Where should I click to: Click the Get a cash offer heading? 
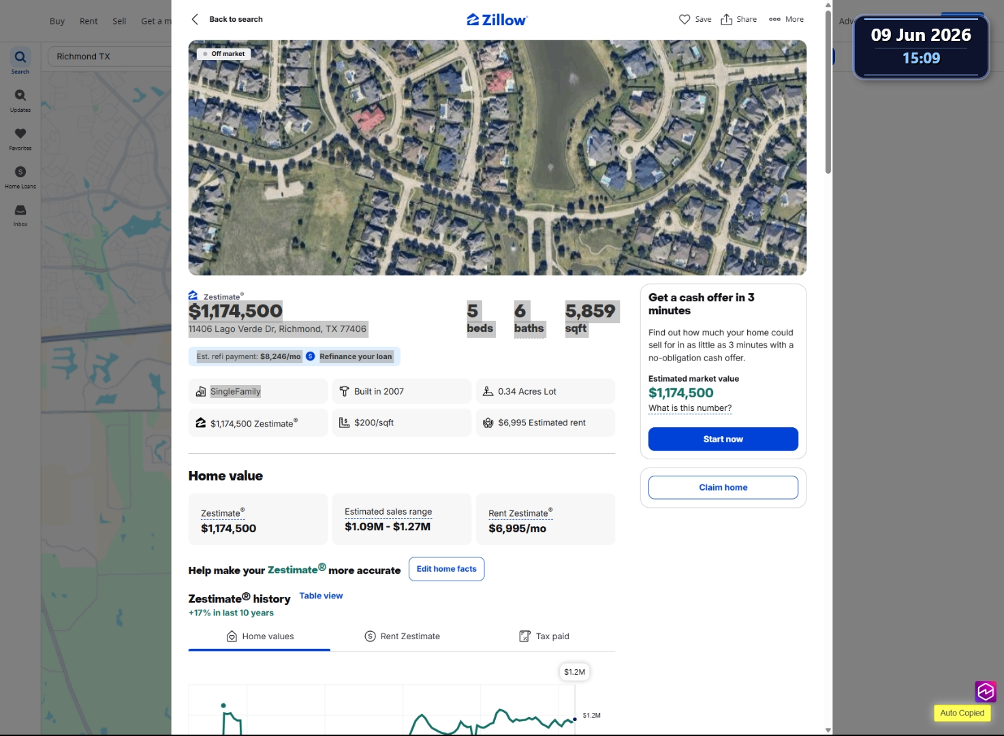tap(702, 304)
